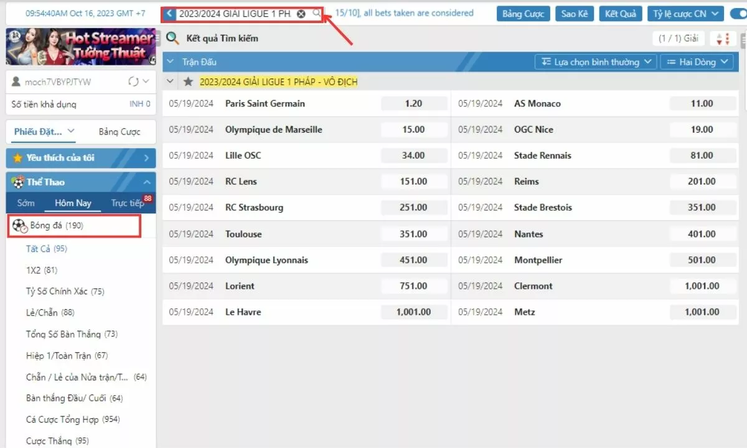
Task: Click RC Lens odds 151.00
Action: 413,182
